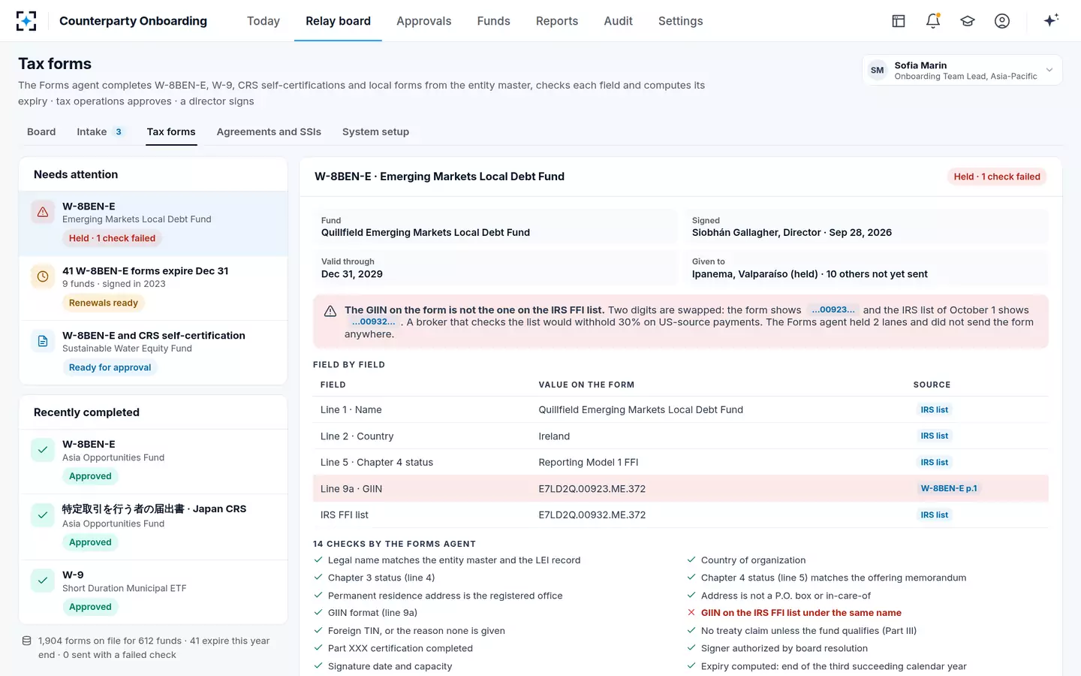Click the graduation cap learning icon

[968, 21]
